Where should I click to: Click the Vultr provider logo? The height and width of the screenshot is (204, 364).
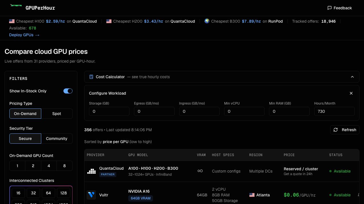91,195
